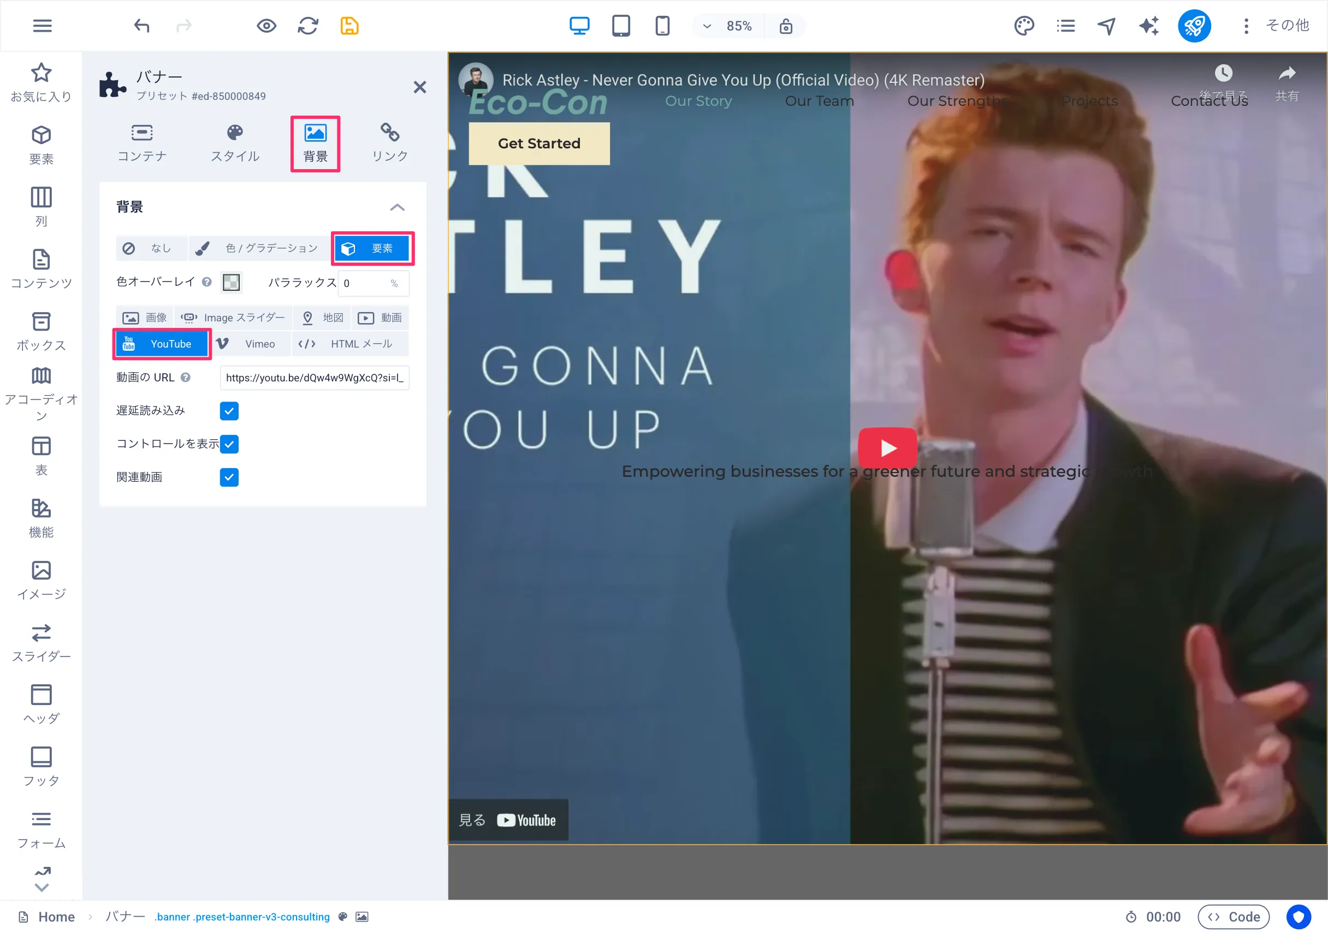Image resolution: width=1328 pixels, height=933 pixels.
Task: Click the パララックス percent input field
Action: [373, 283]
